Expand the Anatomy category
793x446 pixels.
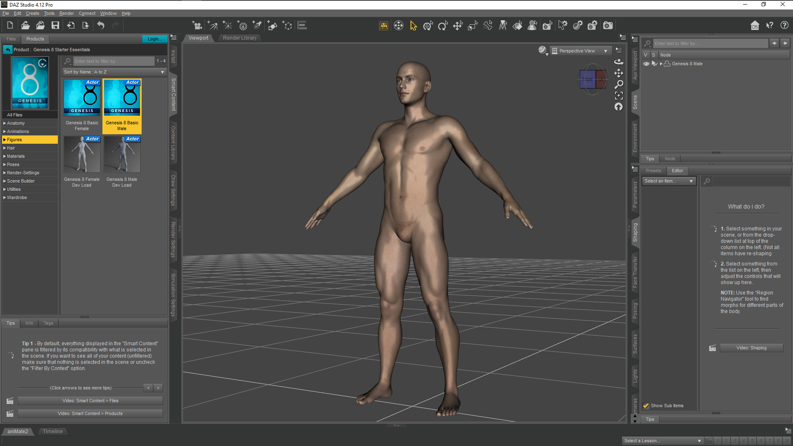tap(5, 123)
